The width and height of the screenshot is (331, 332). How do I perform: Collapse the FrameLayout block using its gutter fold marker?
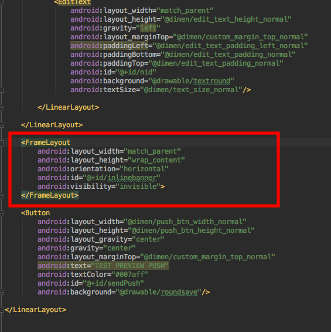pos(2,143)
